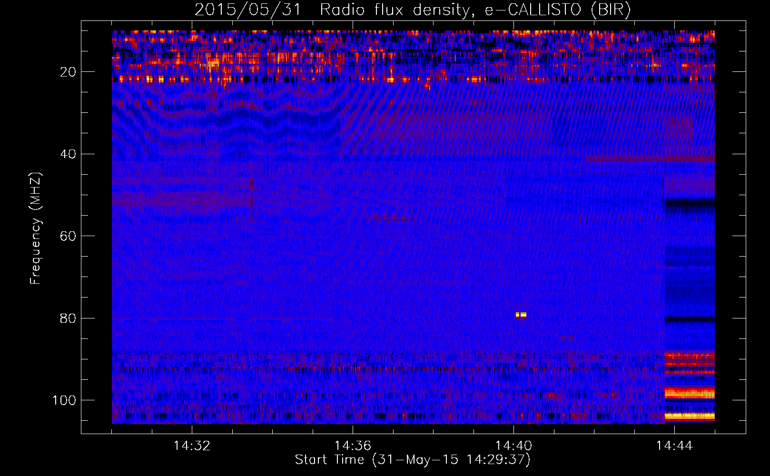
Task: Click the 40 frequency tick label
Action: click(x=68, y=154)
